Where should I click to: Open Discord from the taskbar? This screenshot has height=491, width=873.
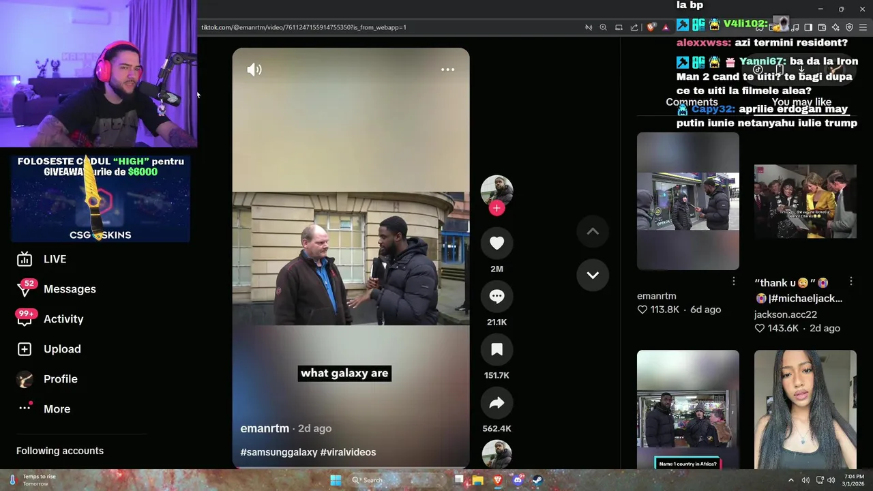point(518,480)
